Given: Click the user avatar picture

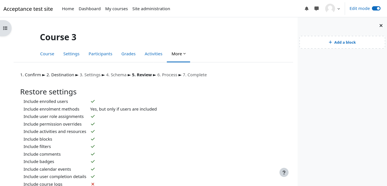Looking at the screenshot, I should coord(330,9).
